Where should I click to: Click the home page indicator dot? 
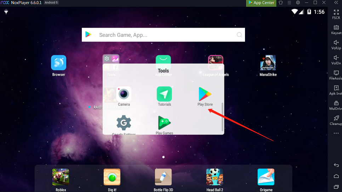point(163,157)
